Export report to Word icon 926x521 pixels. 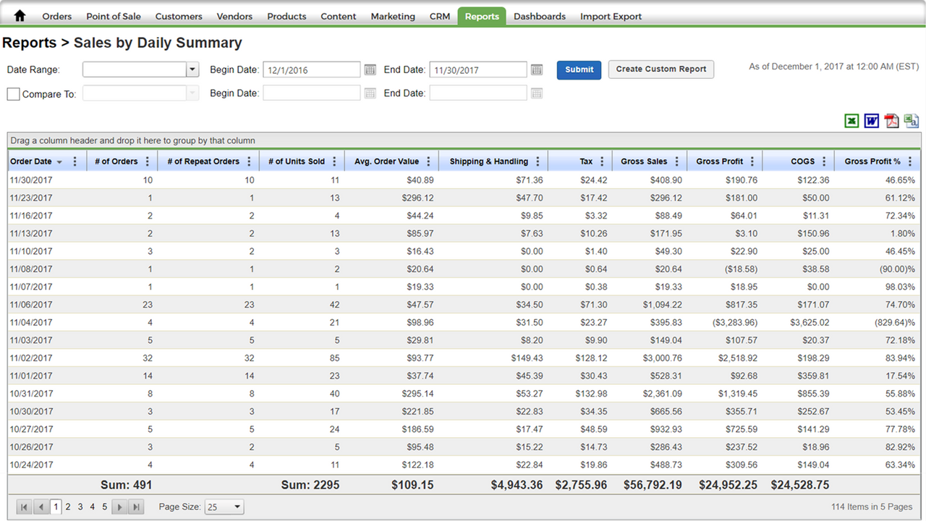(872, 121)
